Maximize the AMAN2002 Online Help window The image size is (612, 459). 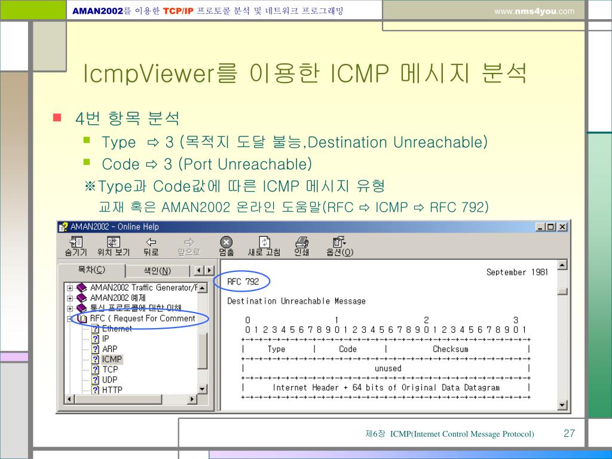tap(550, 227)
